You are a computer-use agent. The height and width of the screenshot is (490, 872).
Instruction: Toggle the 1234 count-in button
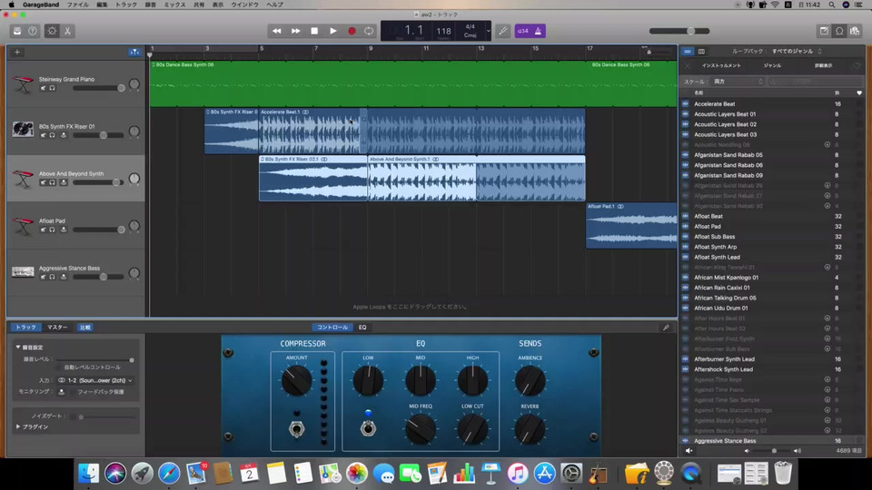[x=523, y=31]
